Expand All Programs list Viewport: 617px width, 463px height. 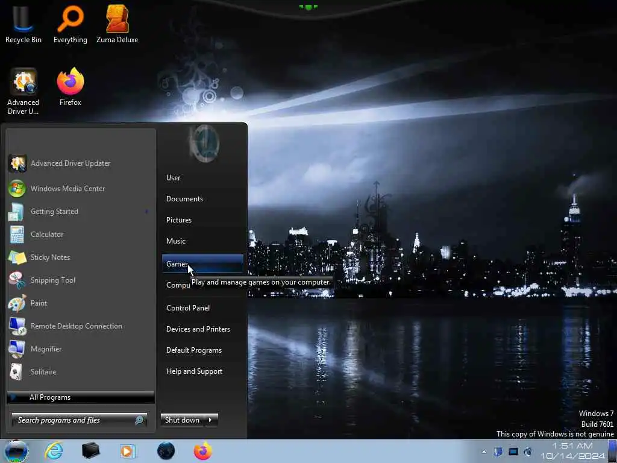pyautogui.click(x=81, y=397)
